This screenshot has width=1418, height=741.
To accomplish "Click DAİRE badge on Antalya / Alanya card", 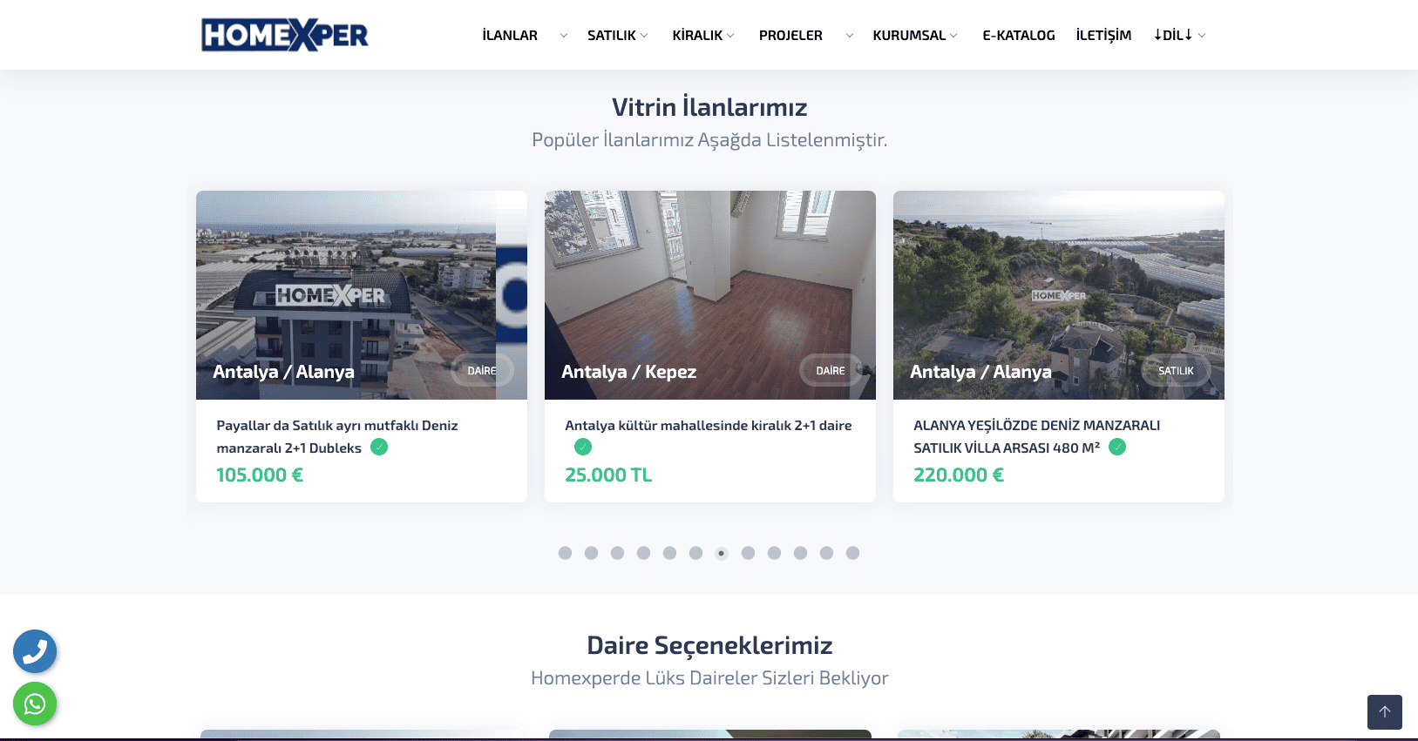I will (482, 371).
